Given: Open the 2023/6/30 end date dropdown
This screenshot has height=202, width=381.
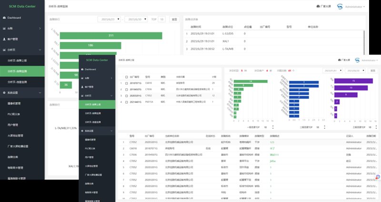Looking at the screenshot, I should point(136,19).
